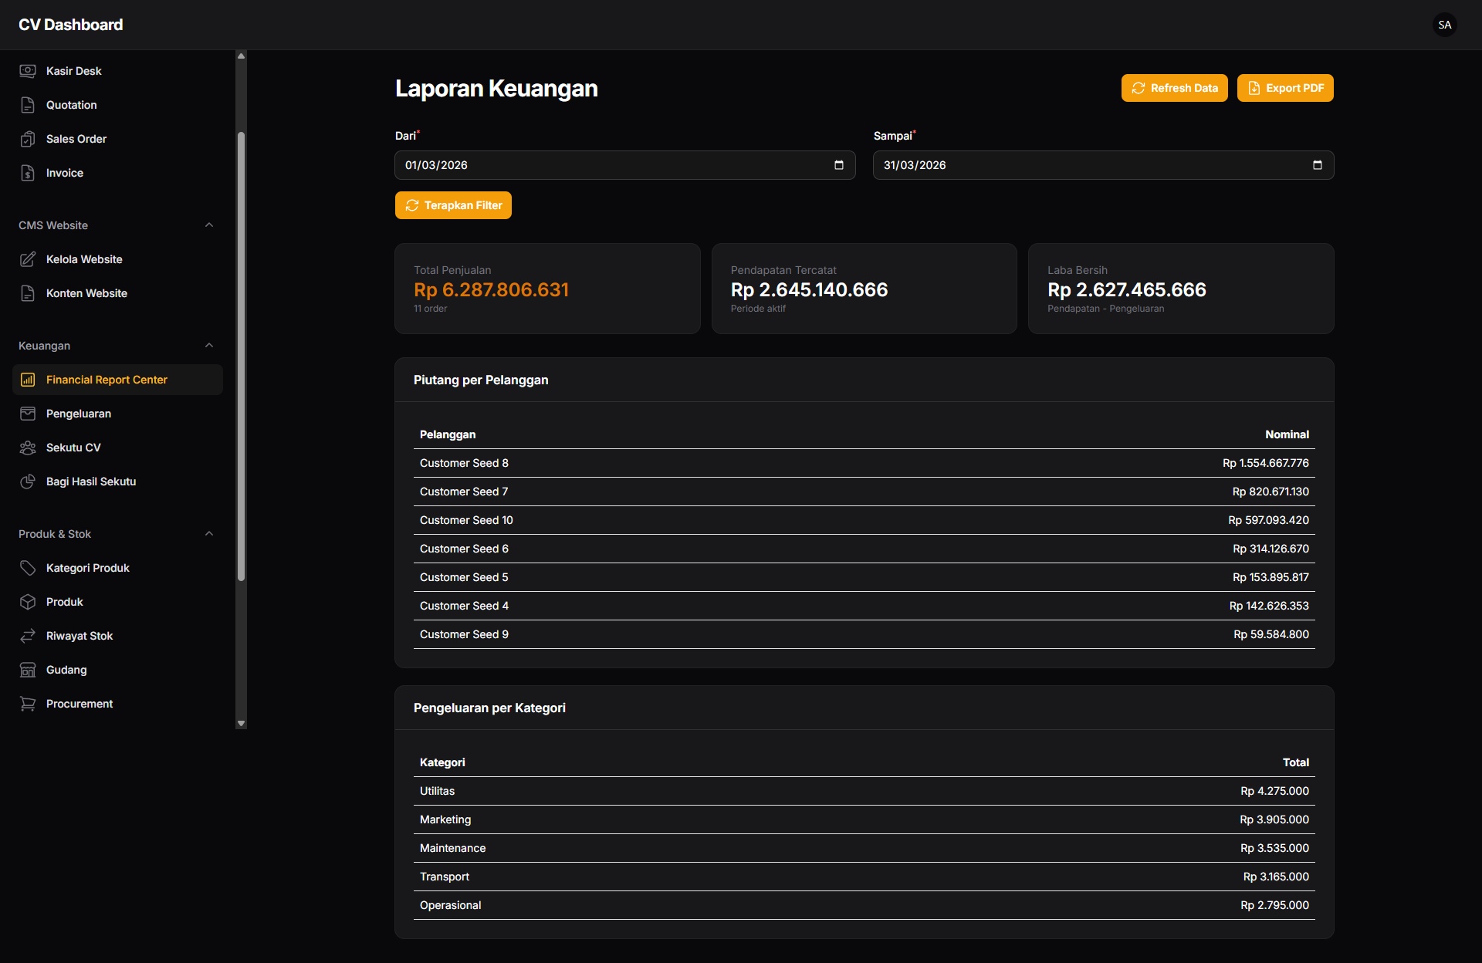Open the SA user avatar menu

tap(1444, 25)
